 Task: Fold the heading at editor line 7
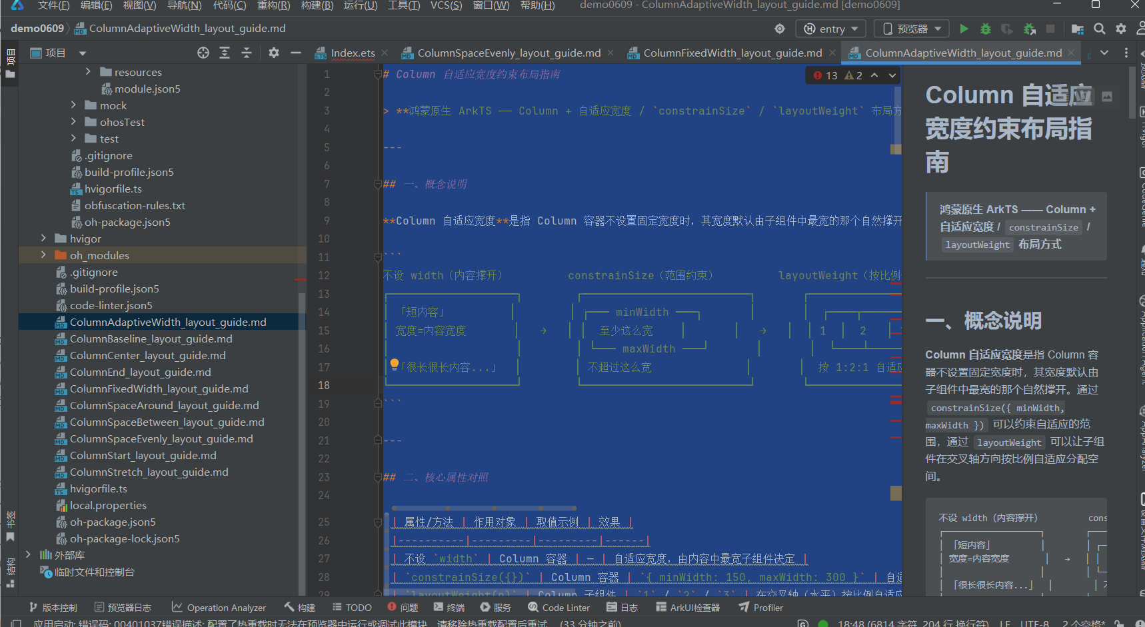coord(378,184)
